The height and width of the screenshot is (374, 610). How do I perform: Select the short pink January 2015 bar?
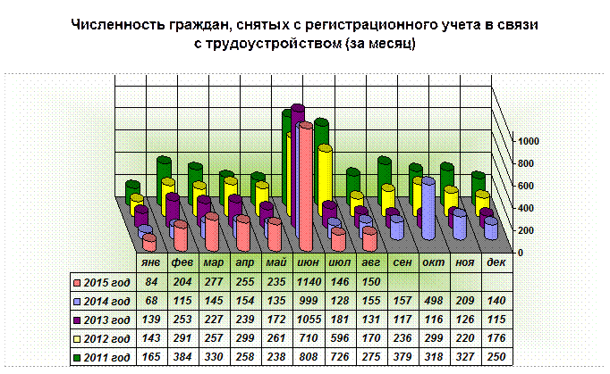[x=149, y=243]
